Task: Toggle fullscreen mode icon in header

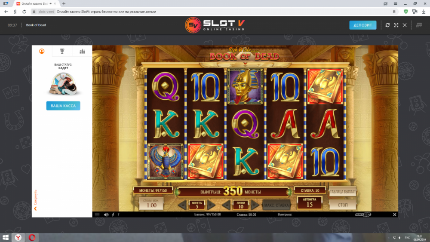Action: pyautogui.click(x=396, y=25)
